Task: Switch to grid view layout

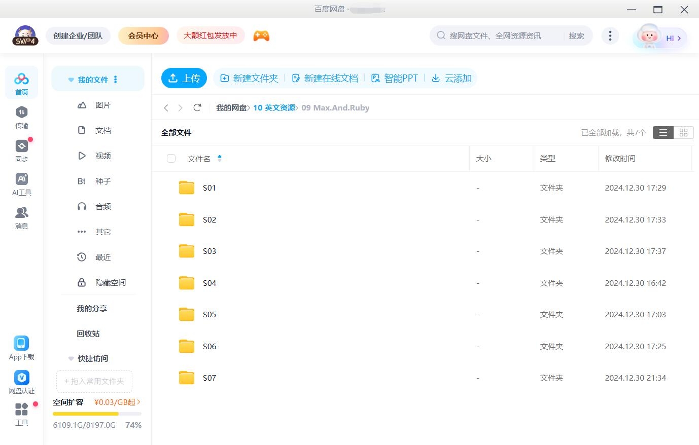Action: click(x=683, y=132)
